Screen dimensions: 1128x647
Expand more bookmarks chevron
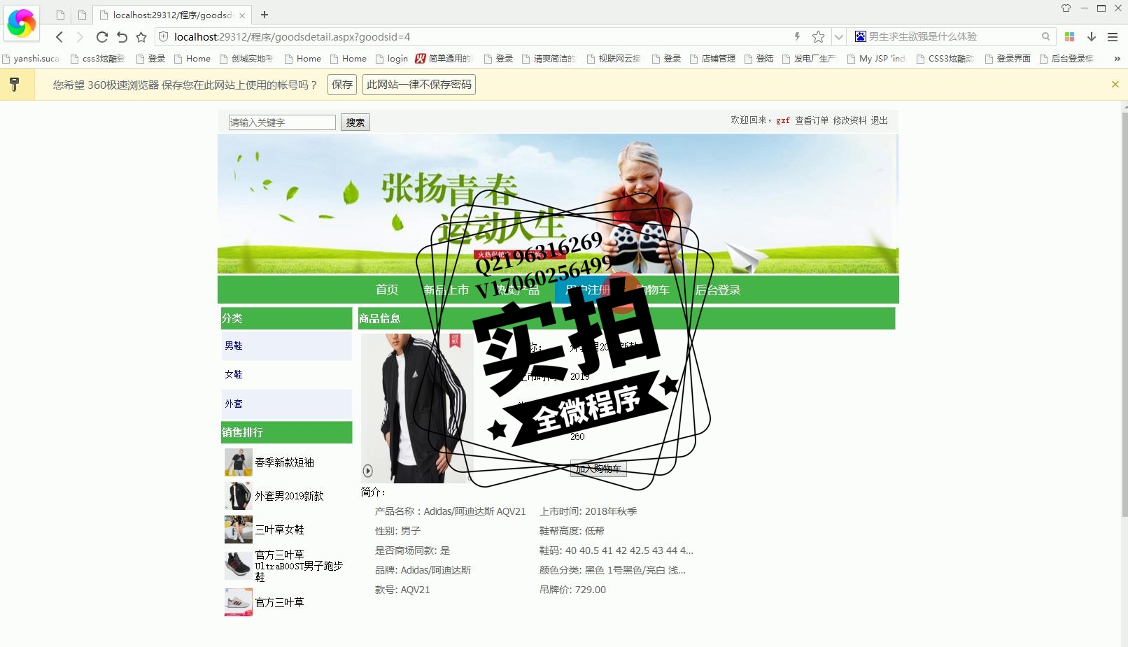tap(1117, 59)
